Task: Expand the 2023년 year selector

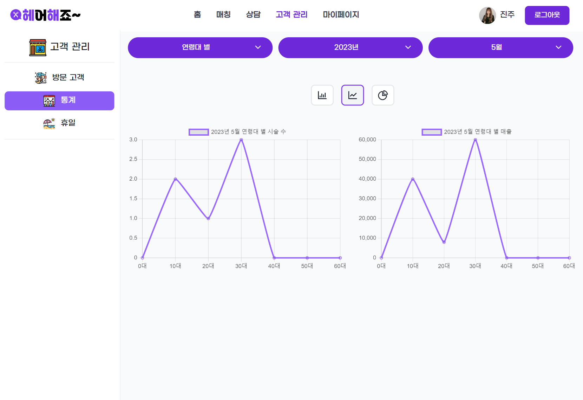Action: click(350, 47)
